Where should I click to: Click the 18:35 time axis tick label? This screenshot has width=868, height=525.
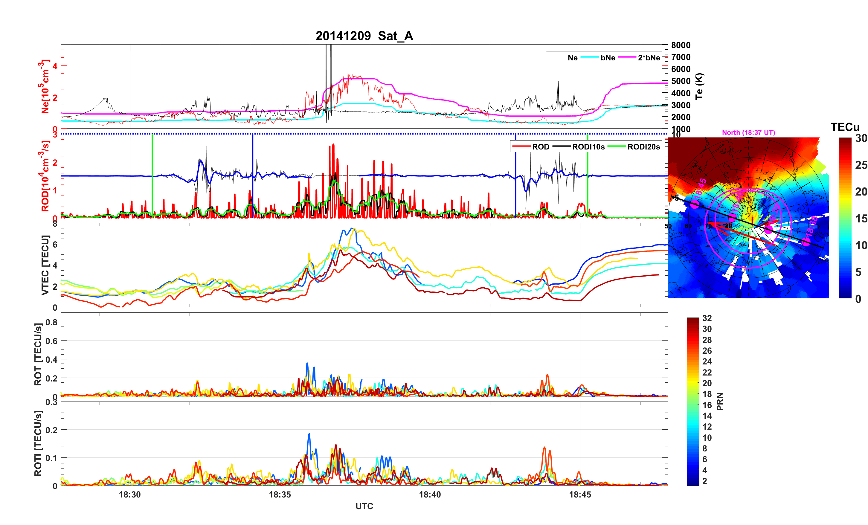click(280, 494)
